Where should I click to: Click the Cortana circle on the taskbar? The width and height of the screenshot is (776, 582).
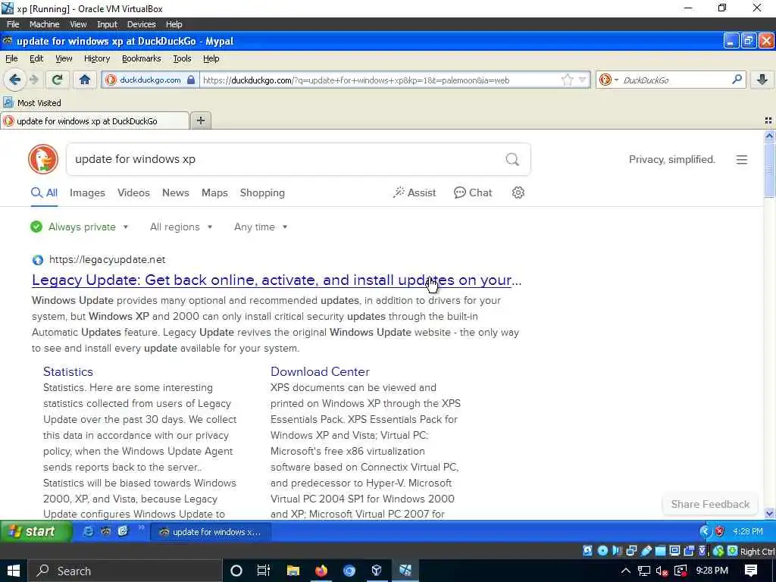coord(236,571)
